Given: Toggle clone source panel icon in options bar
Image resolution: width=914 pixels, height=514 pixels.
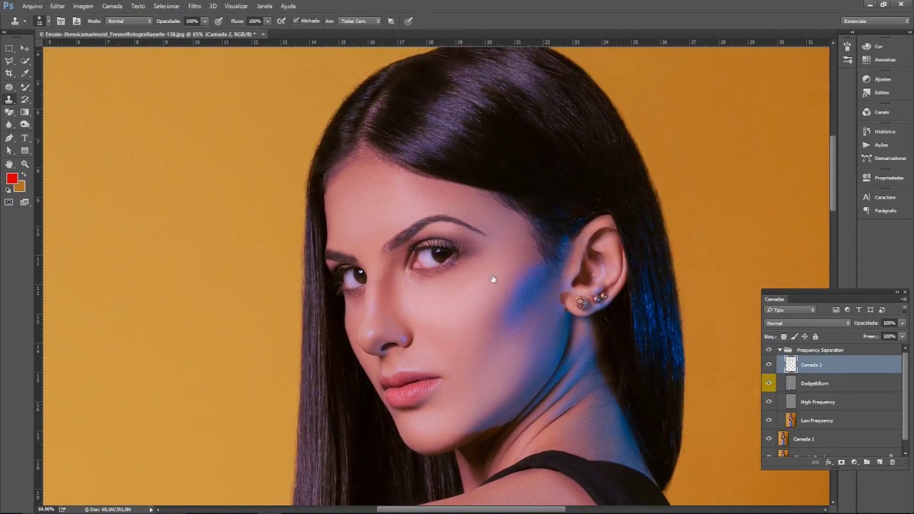Looking at the screenshot, I should point(76,21).
